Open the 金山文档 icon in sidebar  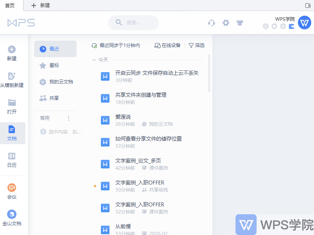12,214
